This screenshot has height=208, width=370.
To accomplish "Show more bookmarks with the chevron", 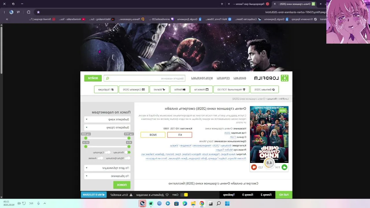I will [x=7, y=19].
